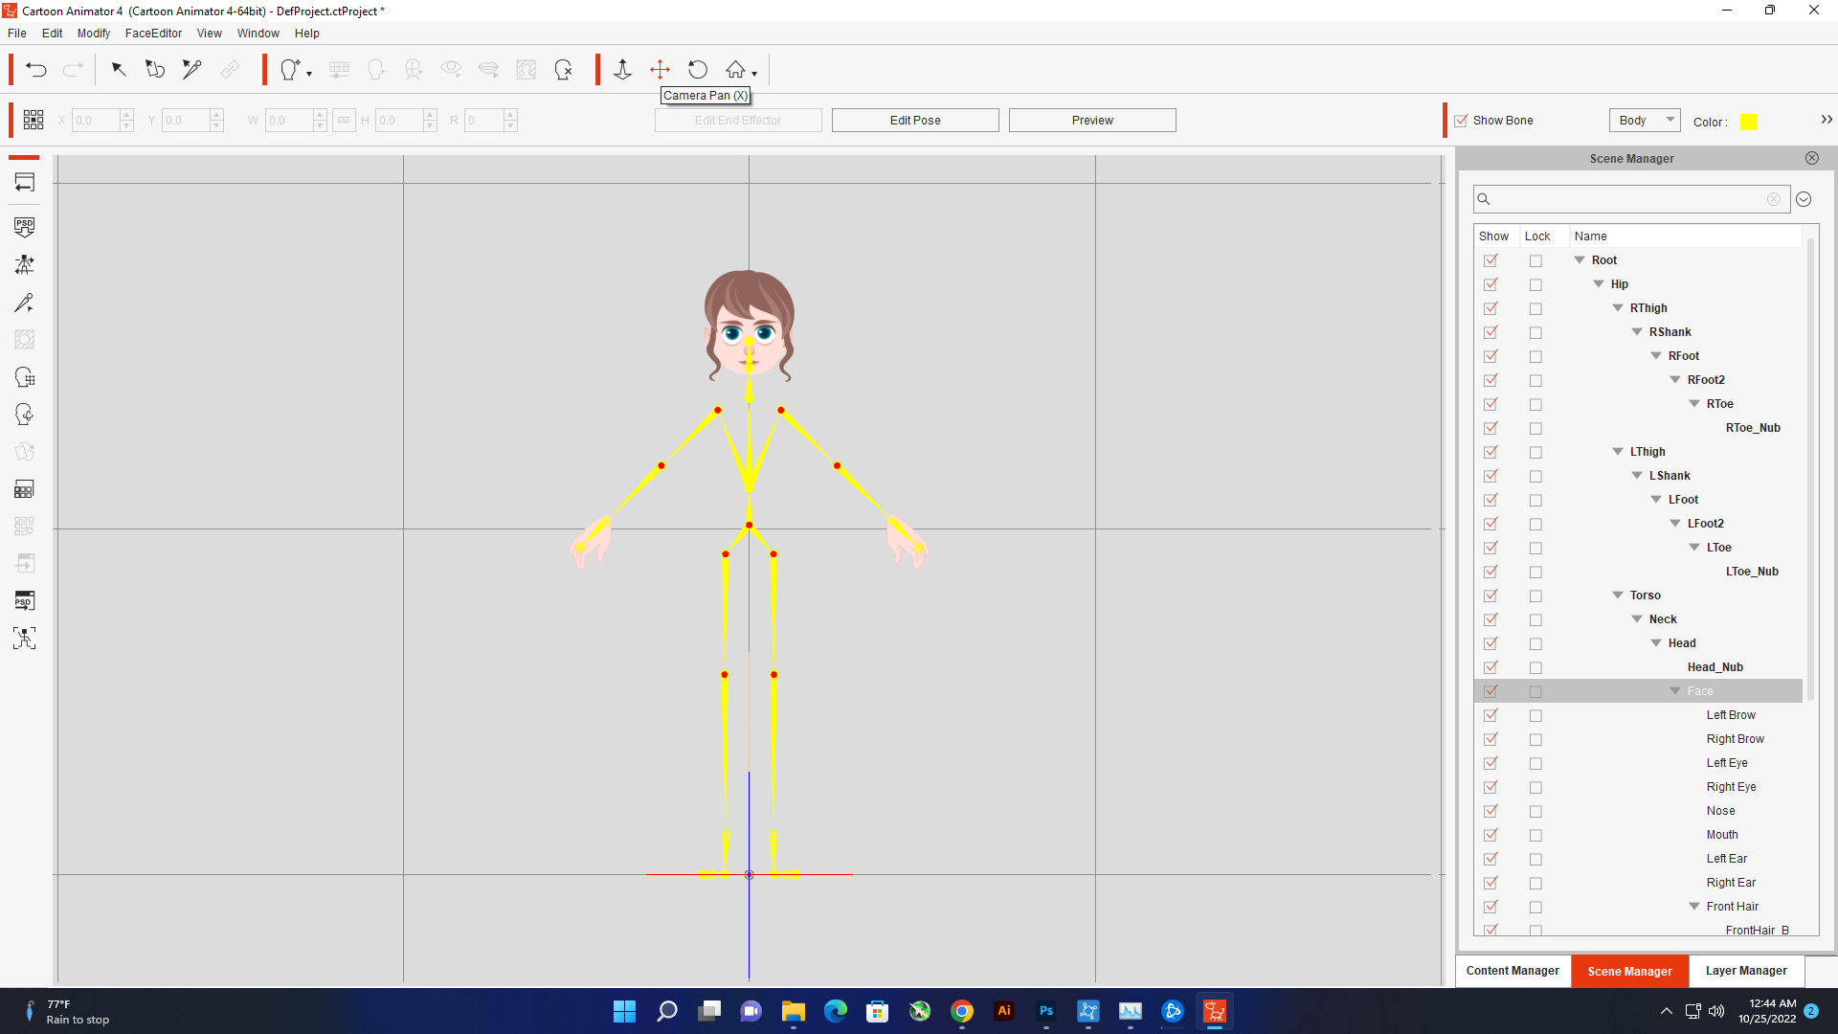Screen dimensions: 1838x1034
Task: Click the pen edit icon in sidebar
Action: tap(24, 303)
